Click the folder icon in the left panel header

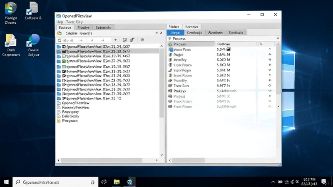coord(60,33)
